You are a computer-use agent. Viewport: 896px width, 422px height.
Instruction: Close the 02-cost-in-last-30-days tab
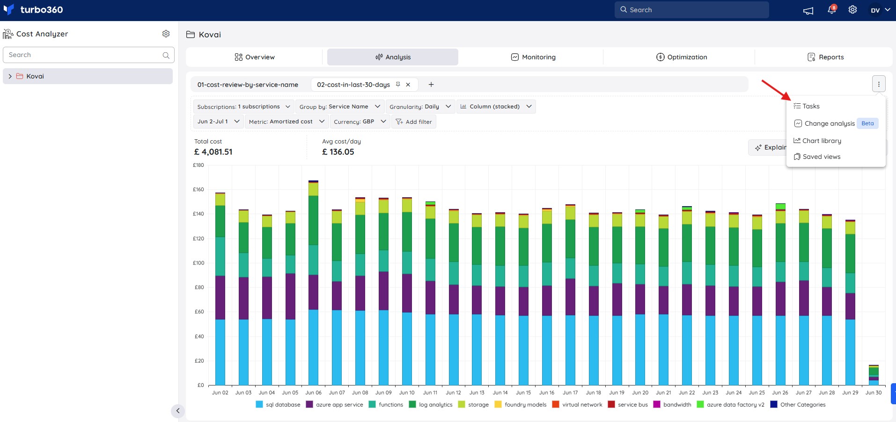click(408, 85)
